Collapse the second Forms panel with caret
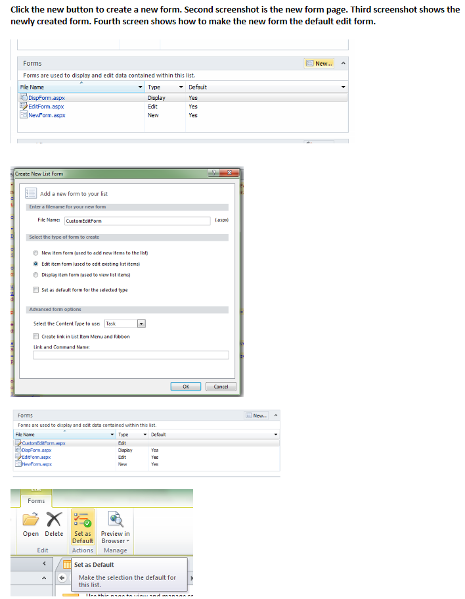This screenshot has width=465, height=599. (275, 416)
